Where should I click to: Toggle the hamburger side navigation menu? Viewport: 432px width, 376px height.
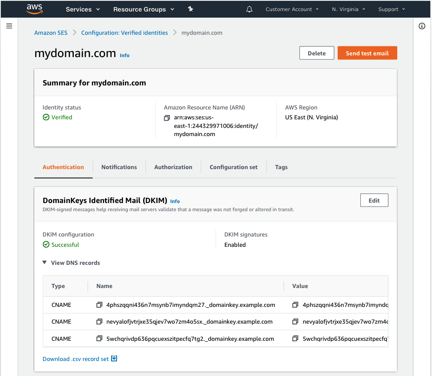(x=9, y=26)
